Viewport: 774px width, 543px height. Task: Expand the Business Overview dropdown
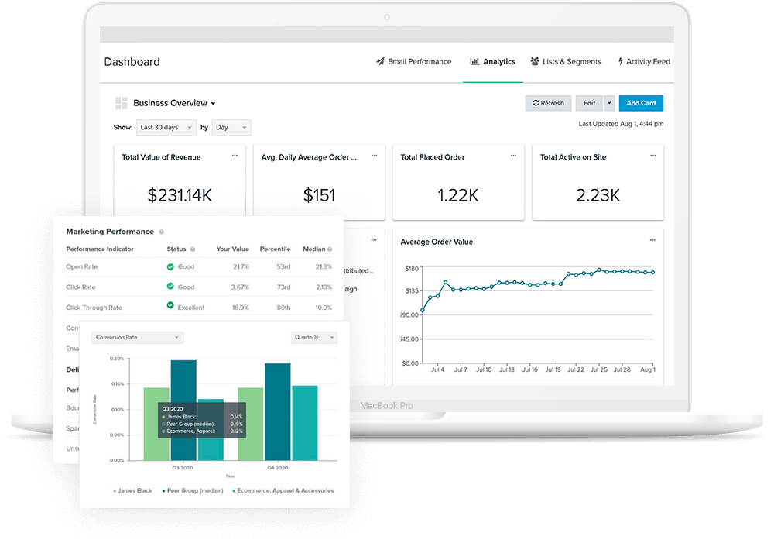(x=174, y=103)
